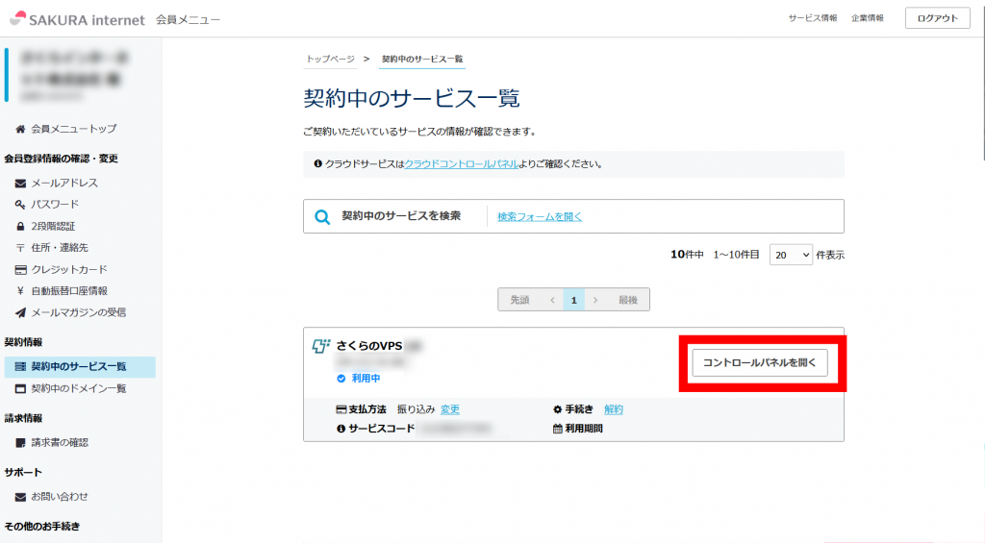985x543 pixels.
Task: Open the クレジットカード page
Action: (69, 269)
